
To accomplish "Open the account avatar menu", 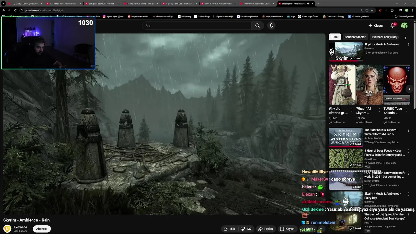I will pyautogui.click(x=404, y=25).
